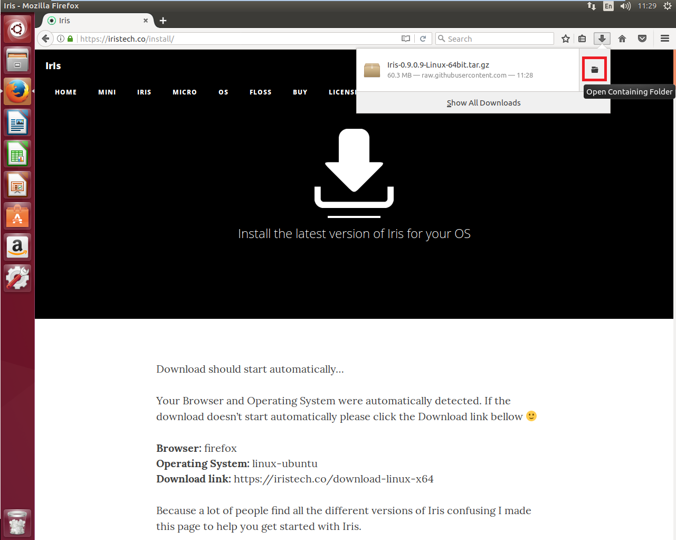Click the 'Browser: firefox' line
Screen dimensions: 676x540
pyautogui.click(x=196, y=448)
